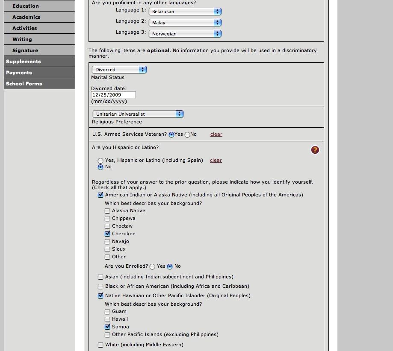Screen dimensions: 393x351
Task: Check Other Pacific Islands checkbox
Action: tap(107, 335)
